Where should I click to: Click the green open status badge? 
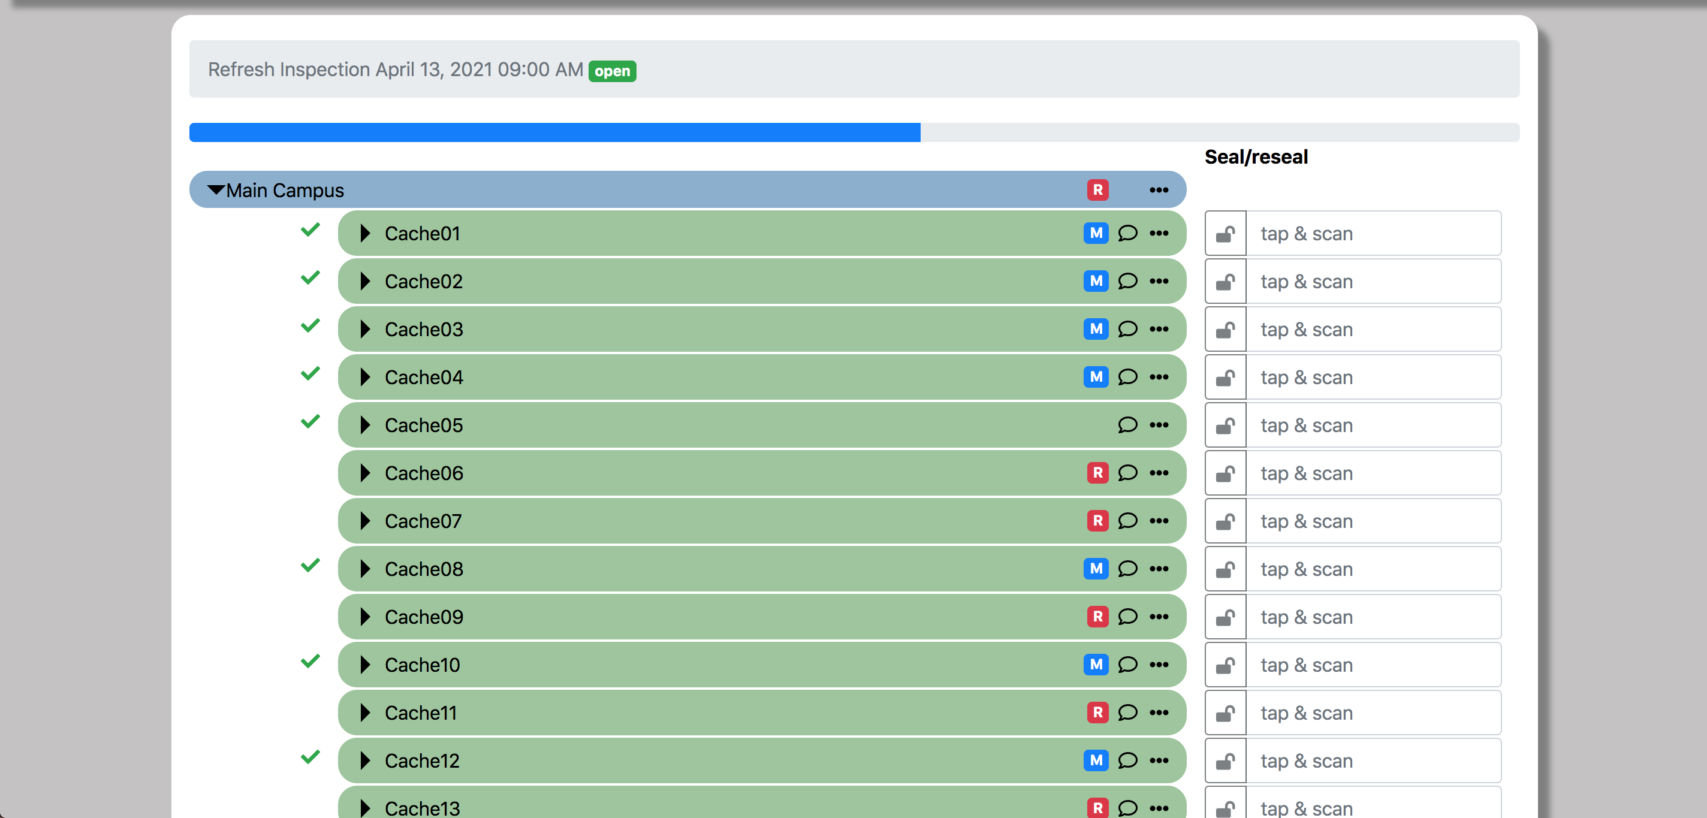pos(613,71)
